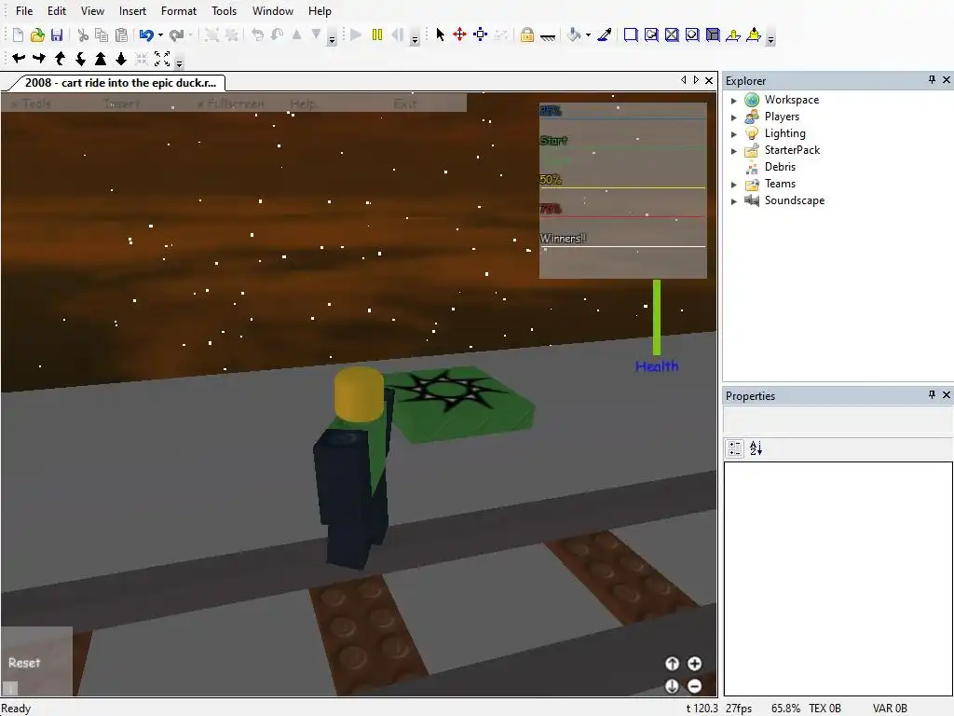
Task: Toggle categorized view in Properties panel
Action: click(x=735, y=448)
